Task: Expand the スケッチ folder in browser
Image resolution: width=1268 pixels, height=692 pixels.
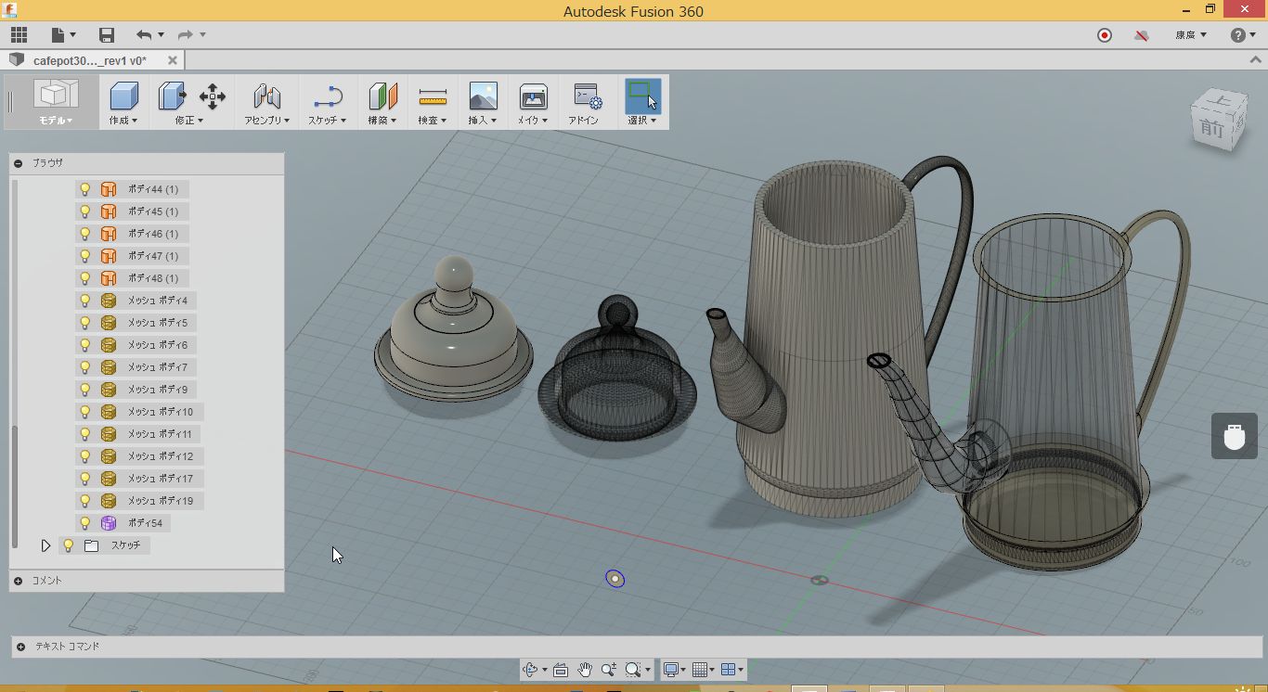Action: 45,545
